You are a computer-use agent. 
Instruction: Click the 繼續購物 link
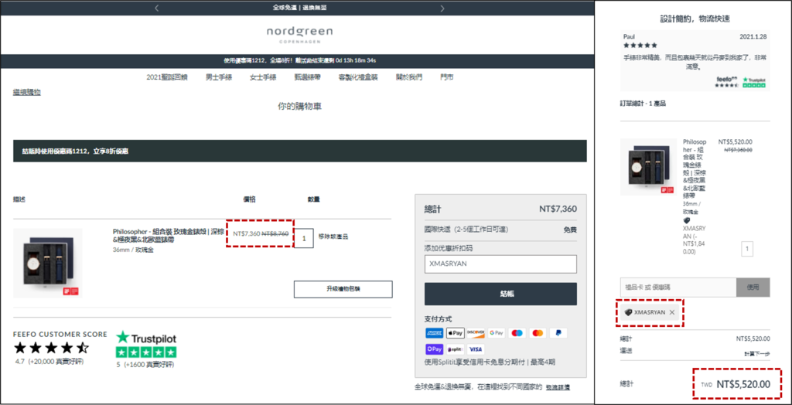(x=27, y=92)
